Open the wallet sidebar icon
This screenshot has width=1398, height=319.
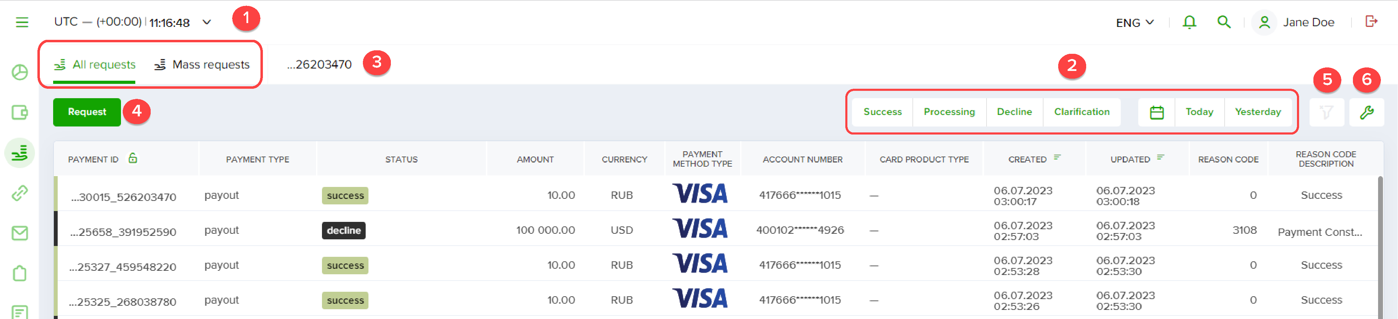[x=20, y=112]
